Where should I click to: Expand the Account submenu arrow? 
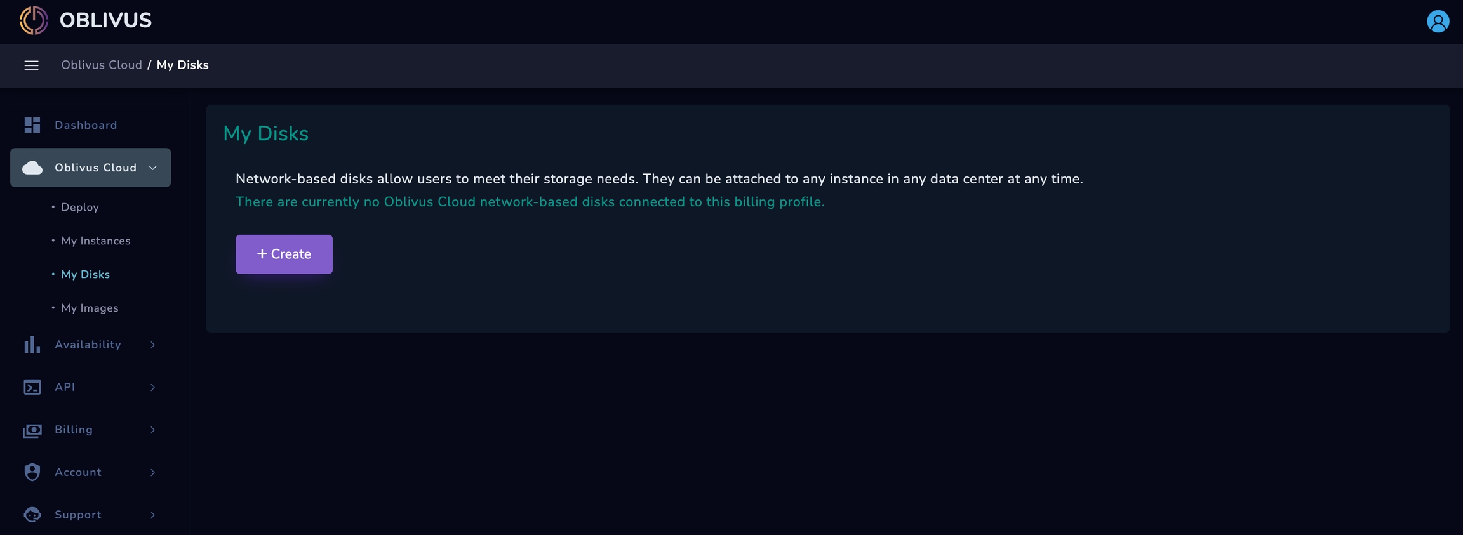pyautogui.click(x=153, y=472)
